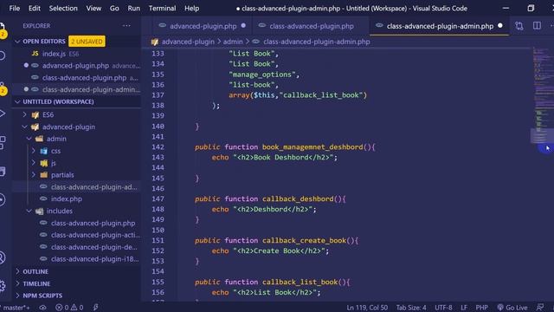The width and height of the screenshot is (554, 312).
Task: Switch to class-advanced-plugin.php tab
Action: [312, 26]
